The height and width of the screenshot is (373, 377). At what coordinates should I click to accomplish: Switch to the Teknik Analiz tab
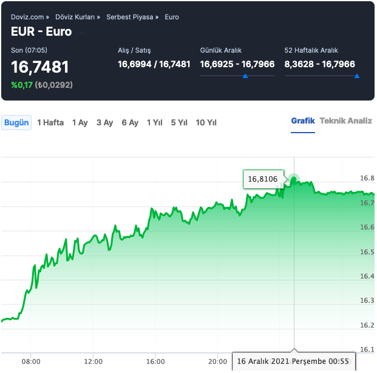[345, 120]
